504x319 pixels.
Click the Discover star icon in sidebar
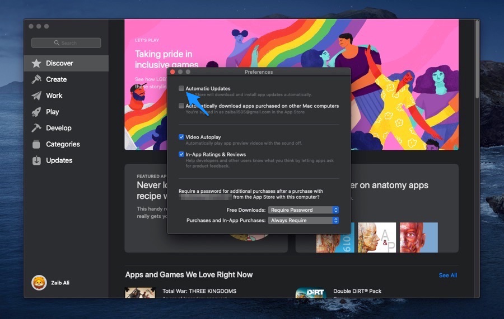pos(36,63)
